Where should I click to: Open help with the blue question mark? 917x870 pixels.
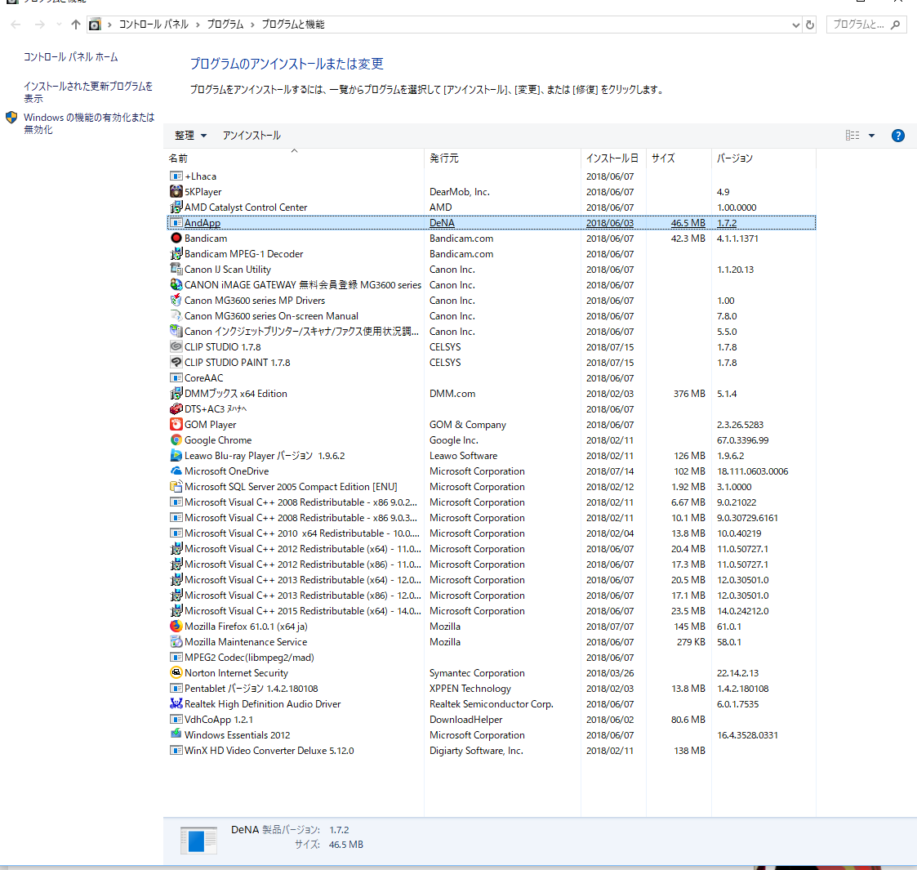(x=897, y=136)
